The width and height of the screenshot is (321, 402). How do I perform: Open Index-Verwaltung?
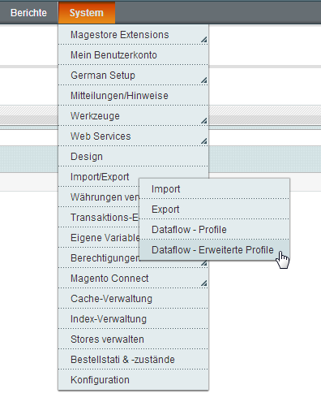(133, 319)
